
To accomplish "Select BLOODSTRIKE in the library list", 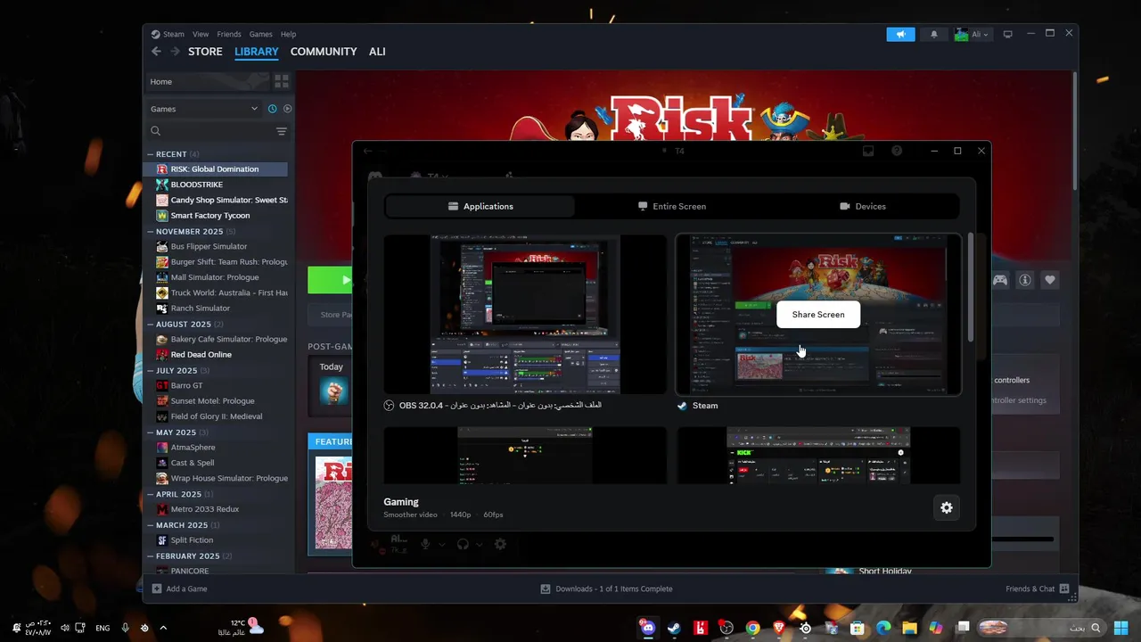I will click(196, 185).
